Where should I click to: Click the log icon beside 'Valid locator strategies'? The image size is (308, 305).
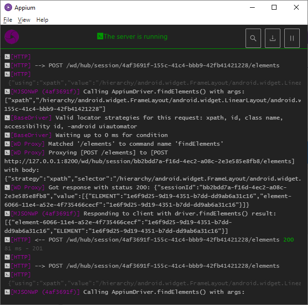[7, 118]
